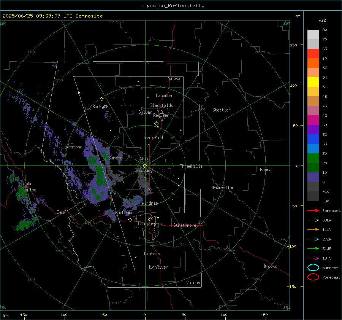
Task: Pick the yellow 51-54 dBZ color swatch
Action: click(x=313, y=82)
